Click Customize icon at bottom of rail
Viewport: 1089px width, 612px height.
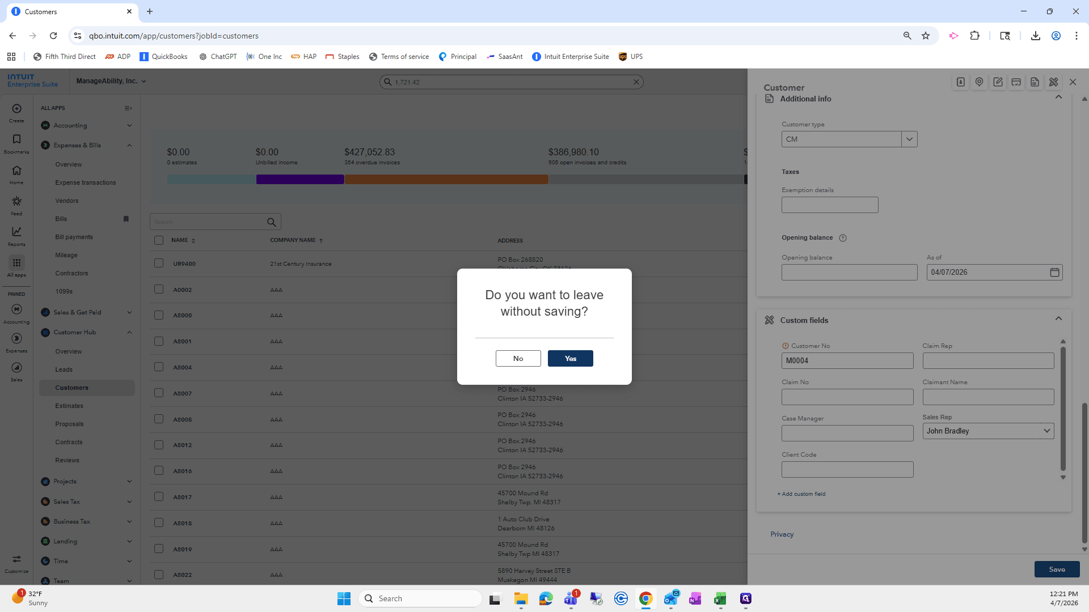pyautogui.click(x=16, y=559)
